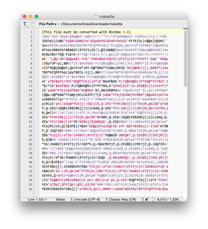Screen dimensions: 208x229
Task: Change the Unicode (UTF-8) encoding popup
Action: click(x=89, y=199)
